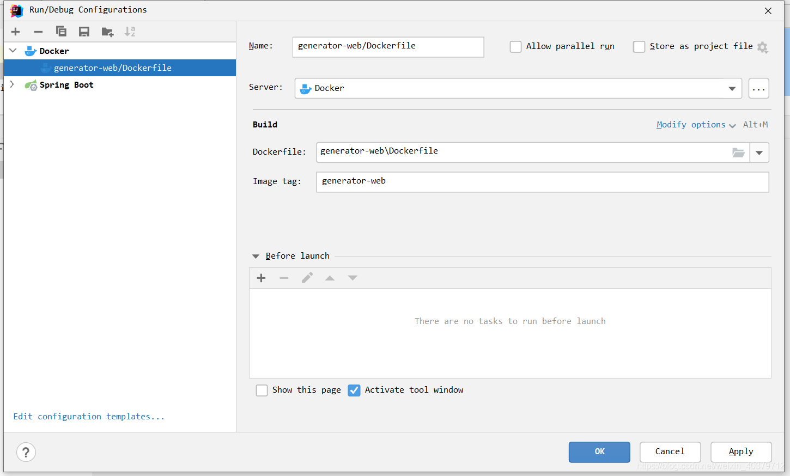Focus the Dockerfile path field
Image resolution: width=790 pixels, height=476 pixels.
(x=533, y=152)
